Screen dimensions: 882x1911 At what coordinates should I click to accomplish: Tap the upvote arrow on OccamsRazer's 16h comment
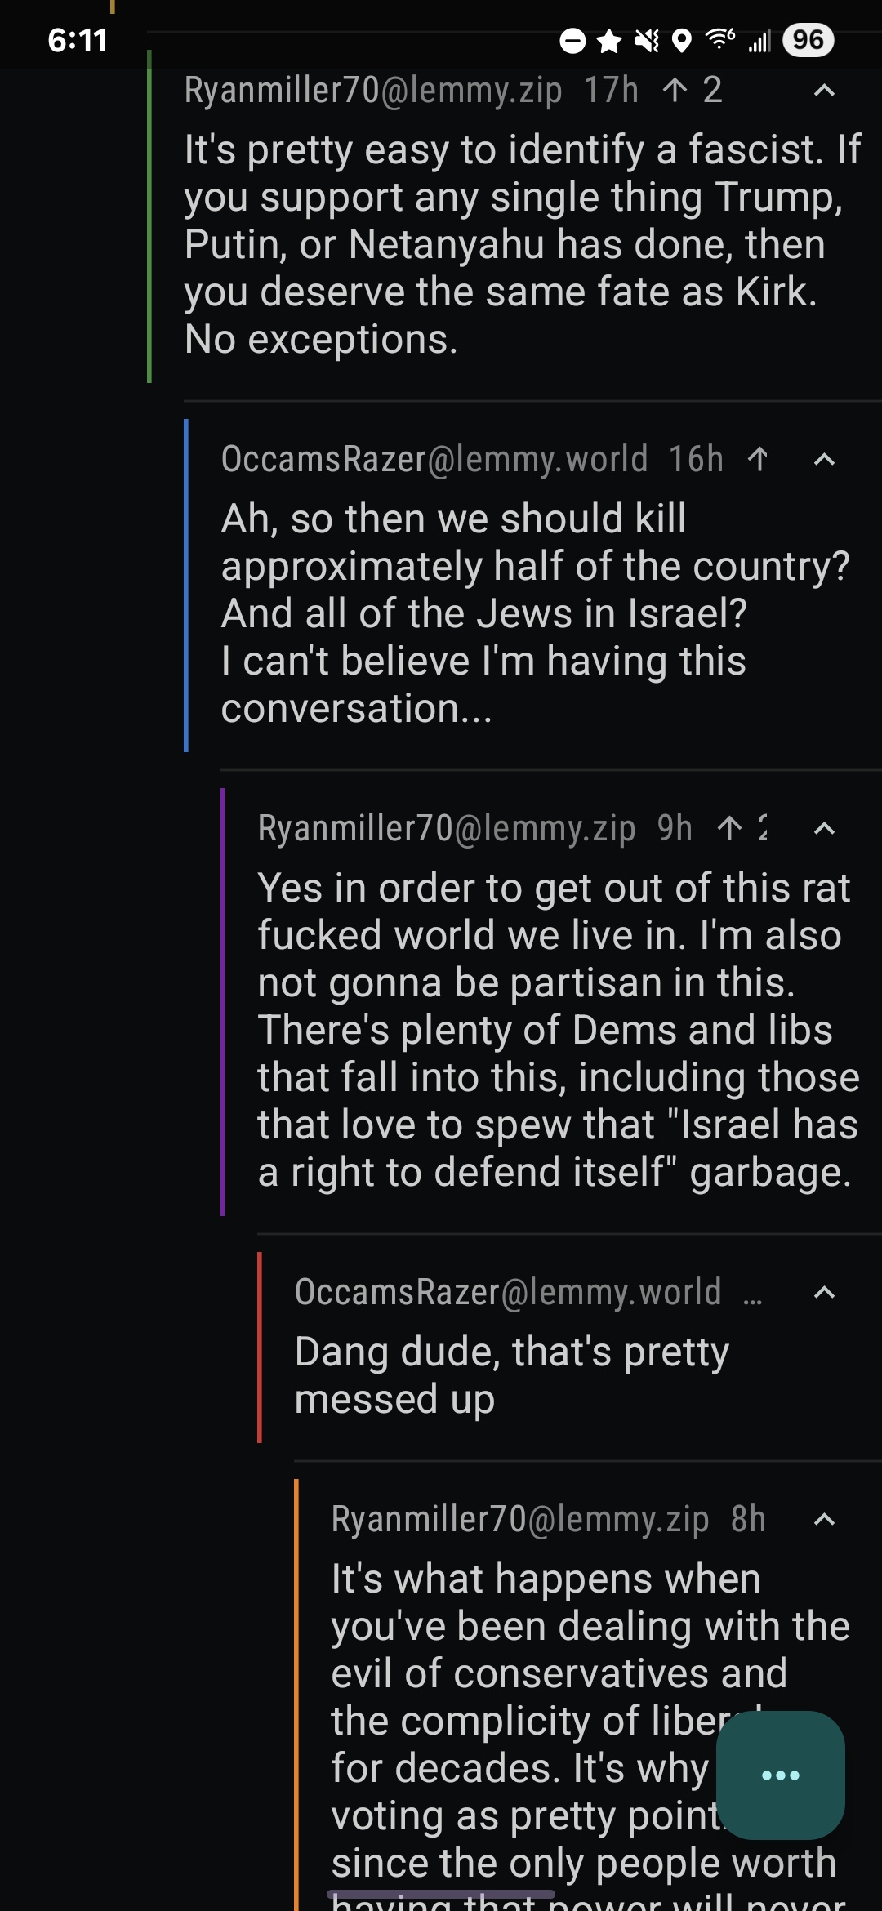coord(758,459)
